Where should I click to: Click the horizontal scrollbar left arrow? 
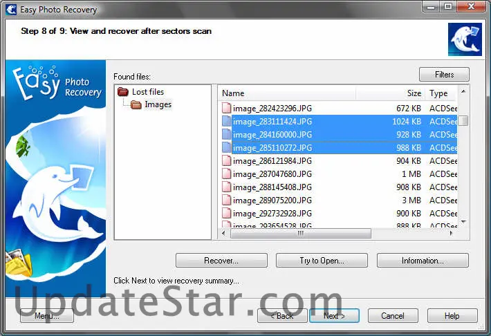pyautogui.click(x=223, y=233)
